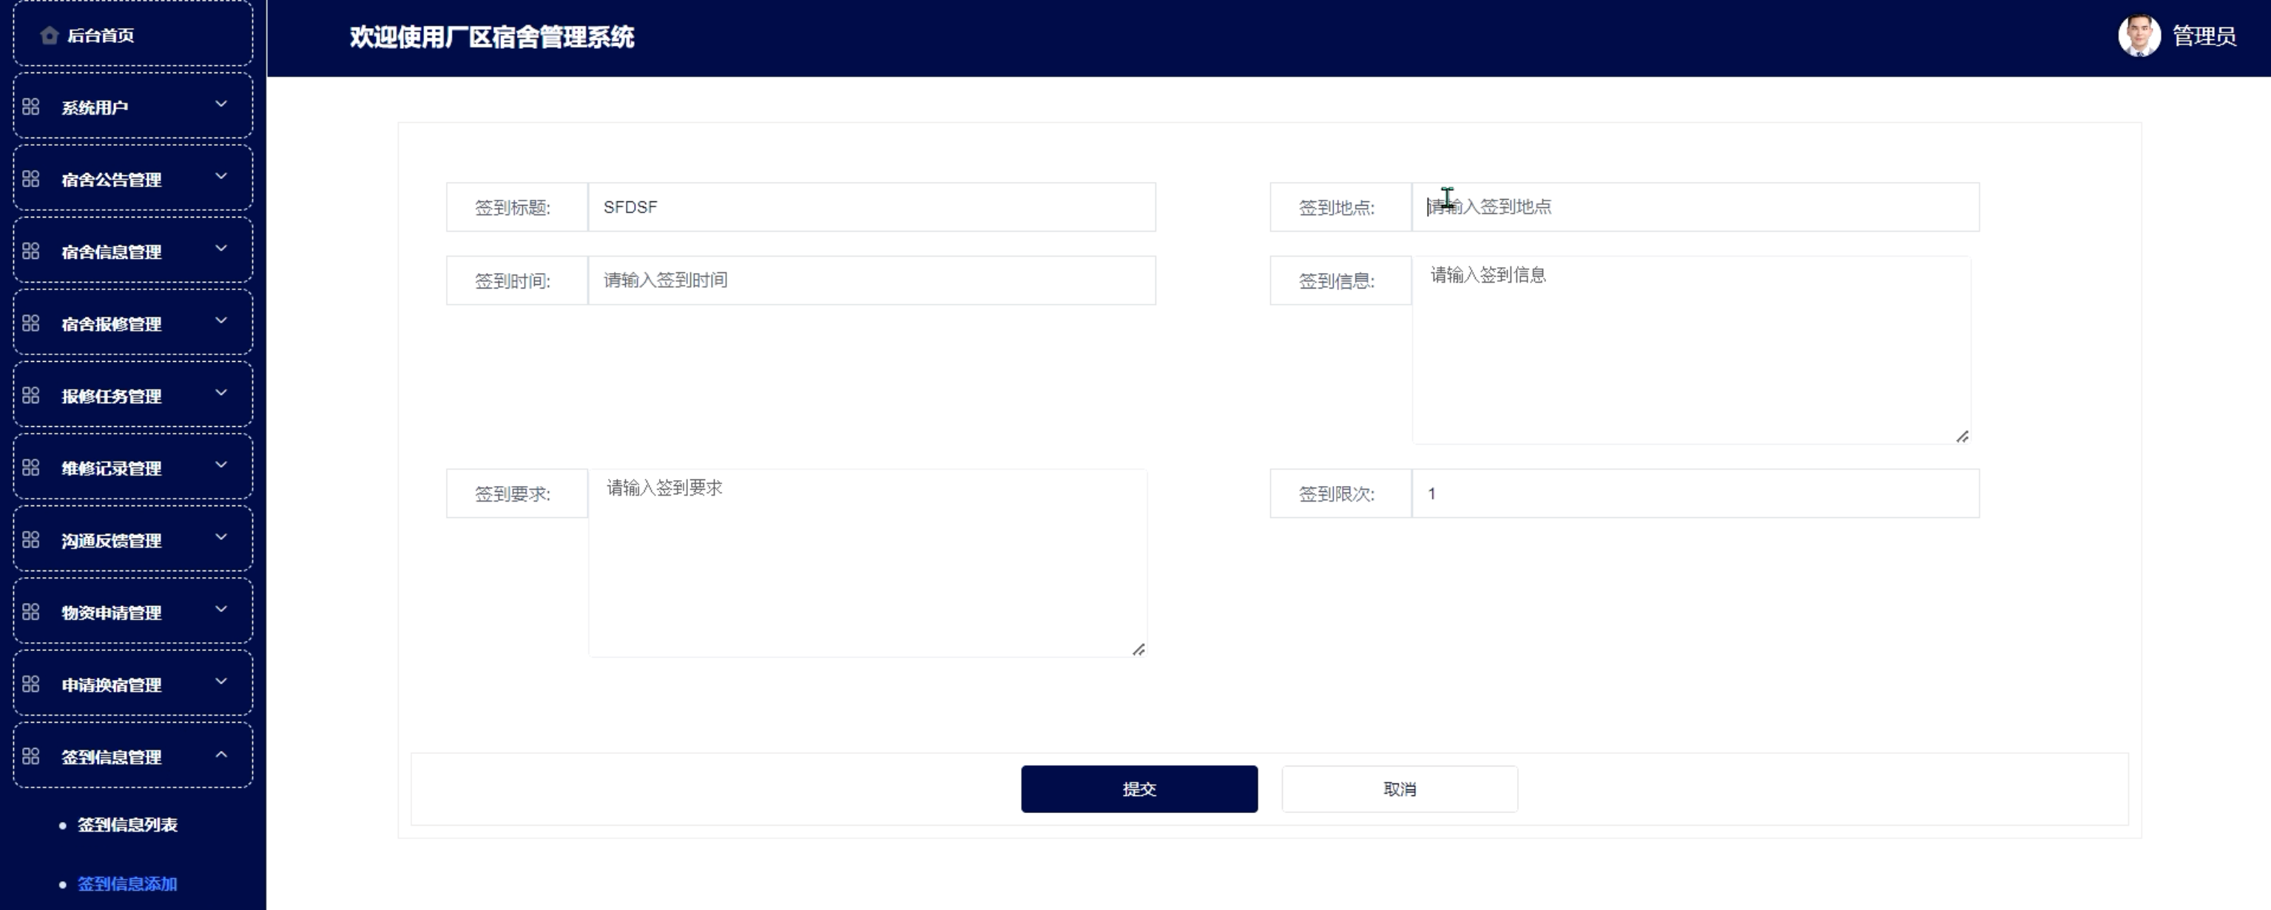The width and height of the screenshot is (2271, 910).
Task: Collapse the 签到信息管理 menu chevron
Action: tap(221, 755)
